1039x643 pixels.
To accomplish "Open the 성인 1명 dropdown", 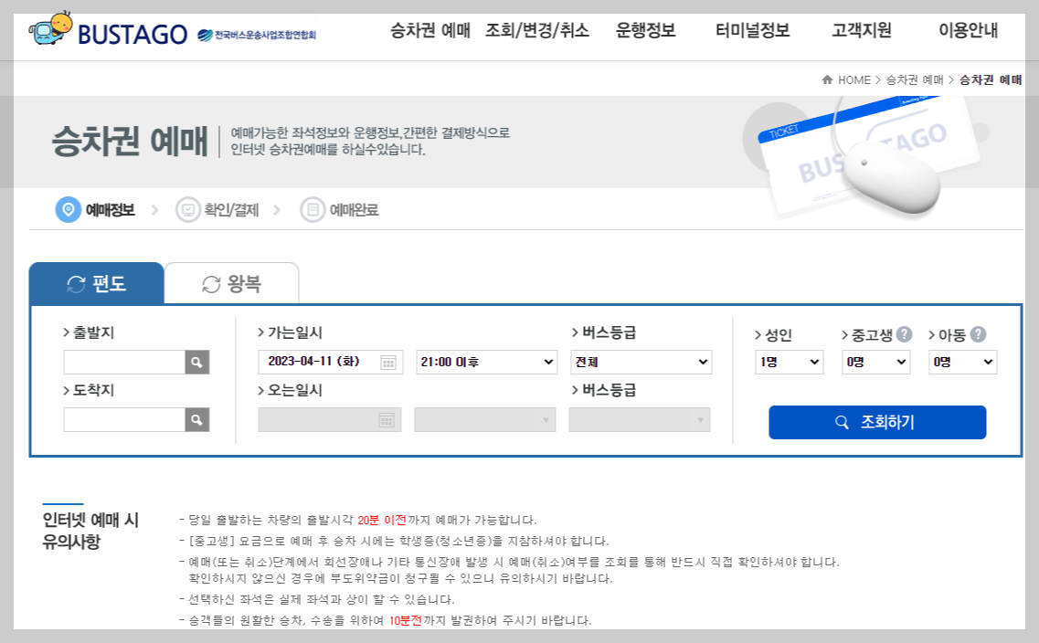I will [x=790, y=363].
